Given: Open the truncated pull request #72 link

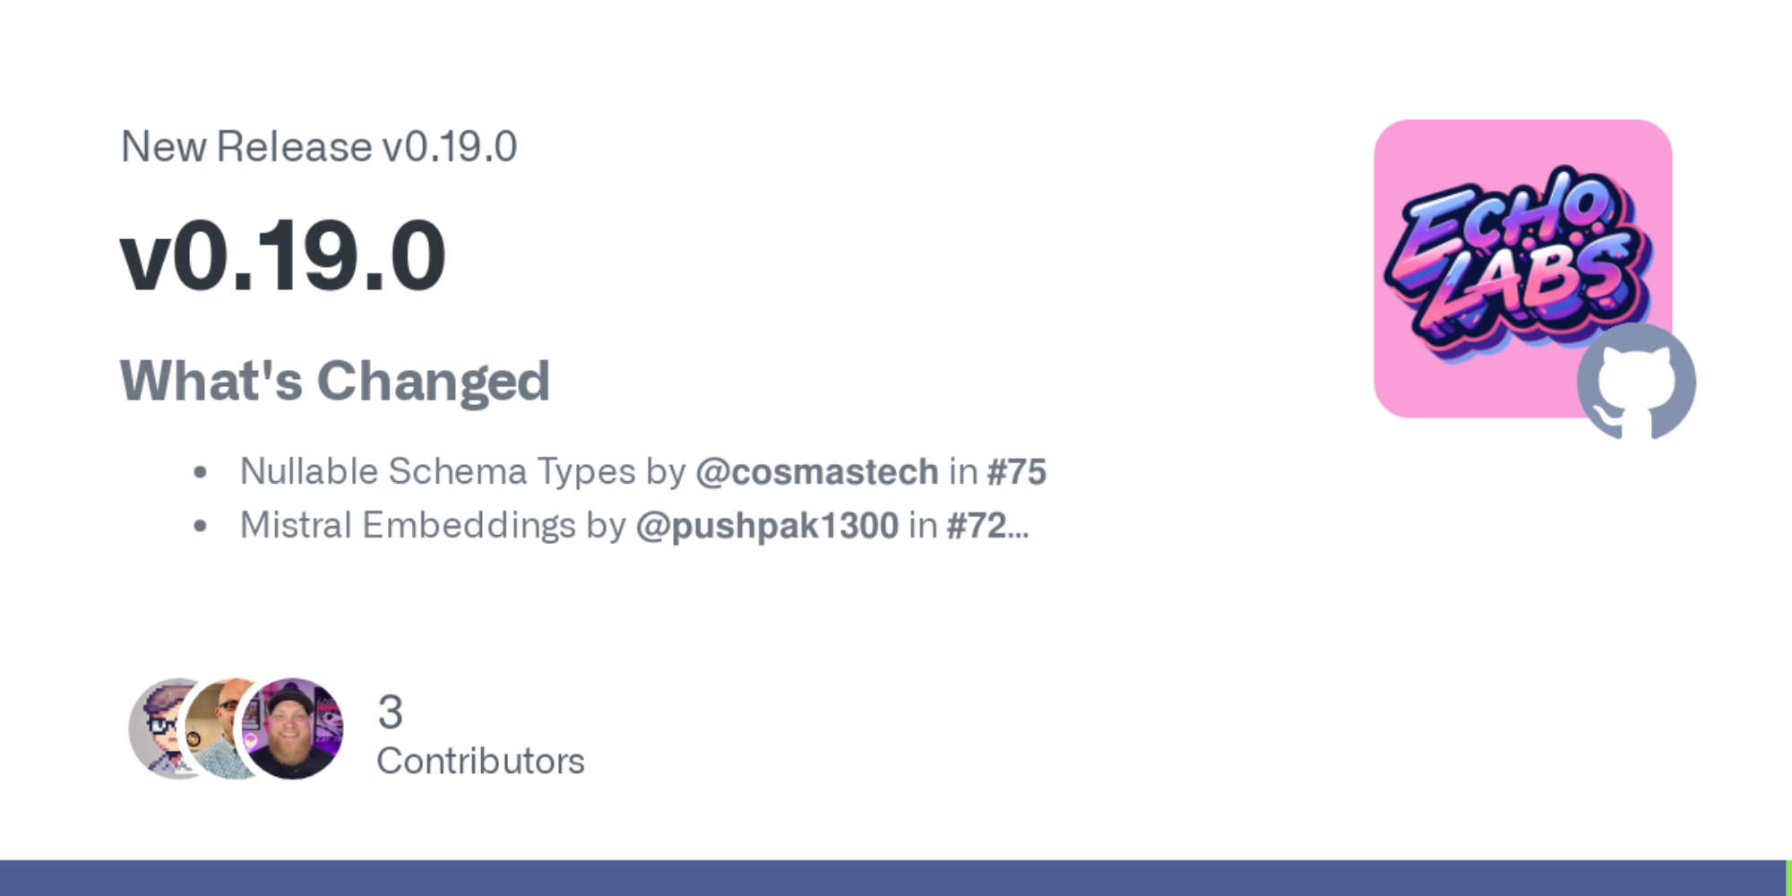Looking at the screenshot, I should (986, 525).
